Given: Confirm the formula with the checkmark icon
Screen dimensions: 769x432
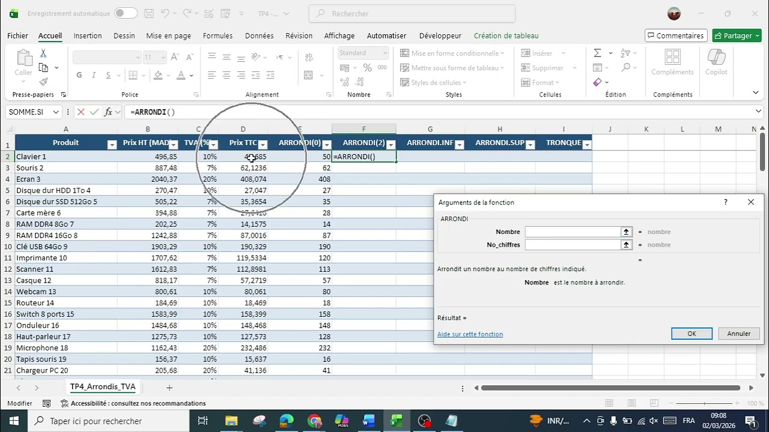Looking at the screenshot, I should (94, 112).
